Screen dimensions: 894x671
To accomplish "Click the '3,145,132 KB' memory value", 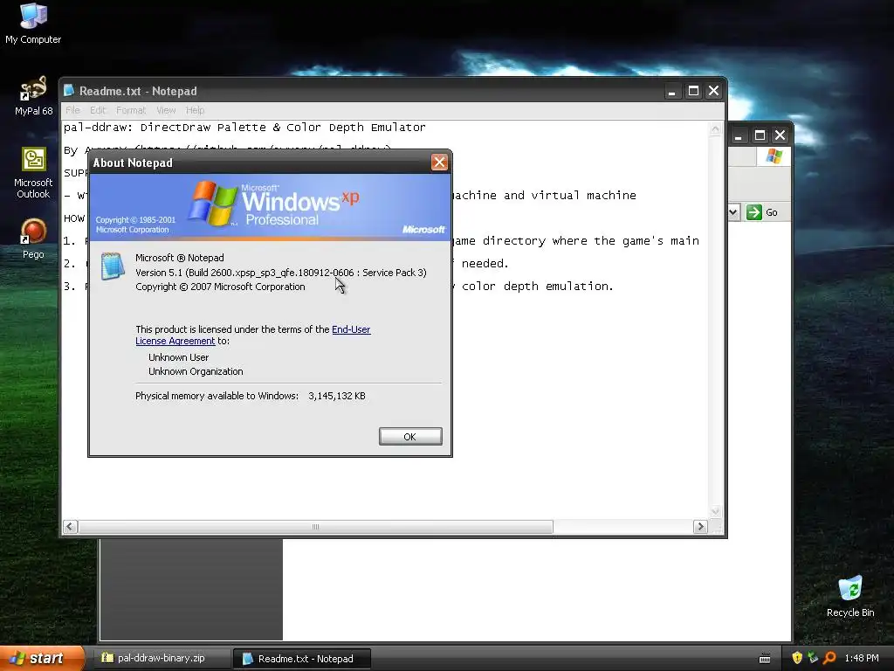I will pyautogui.click(x=337, y=396).
